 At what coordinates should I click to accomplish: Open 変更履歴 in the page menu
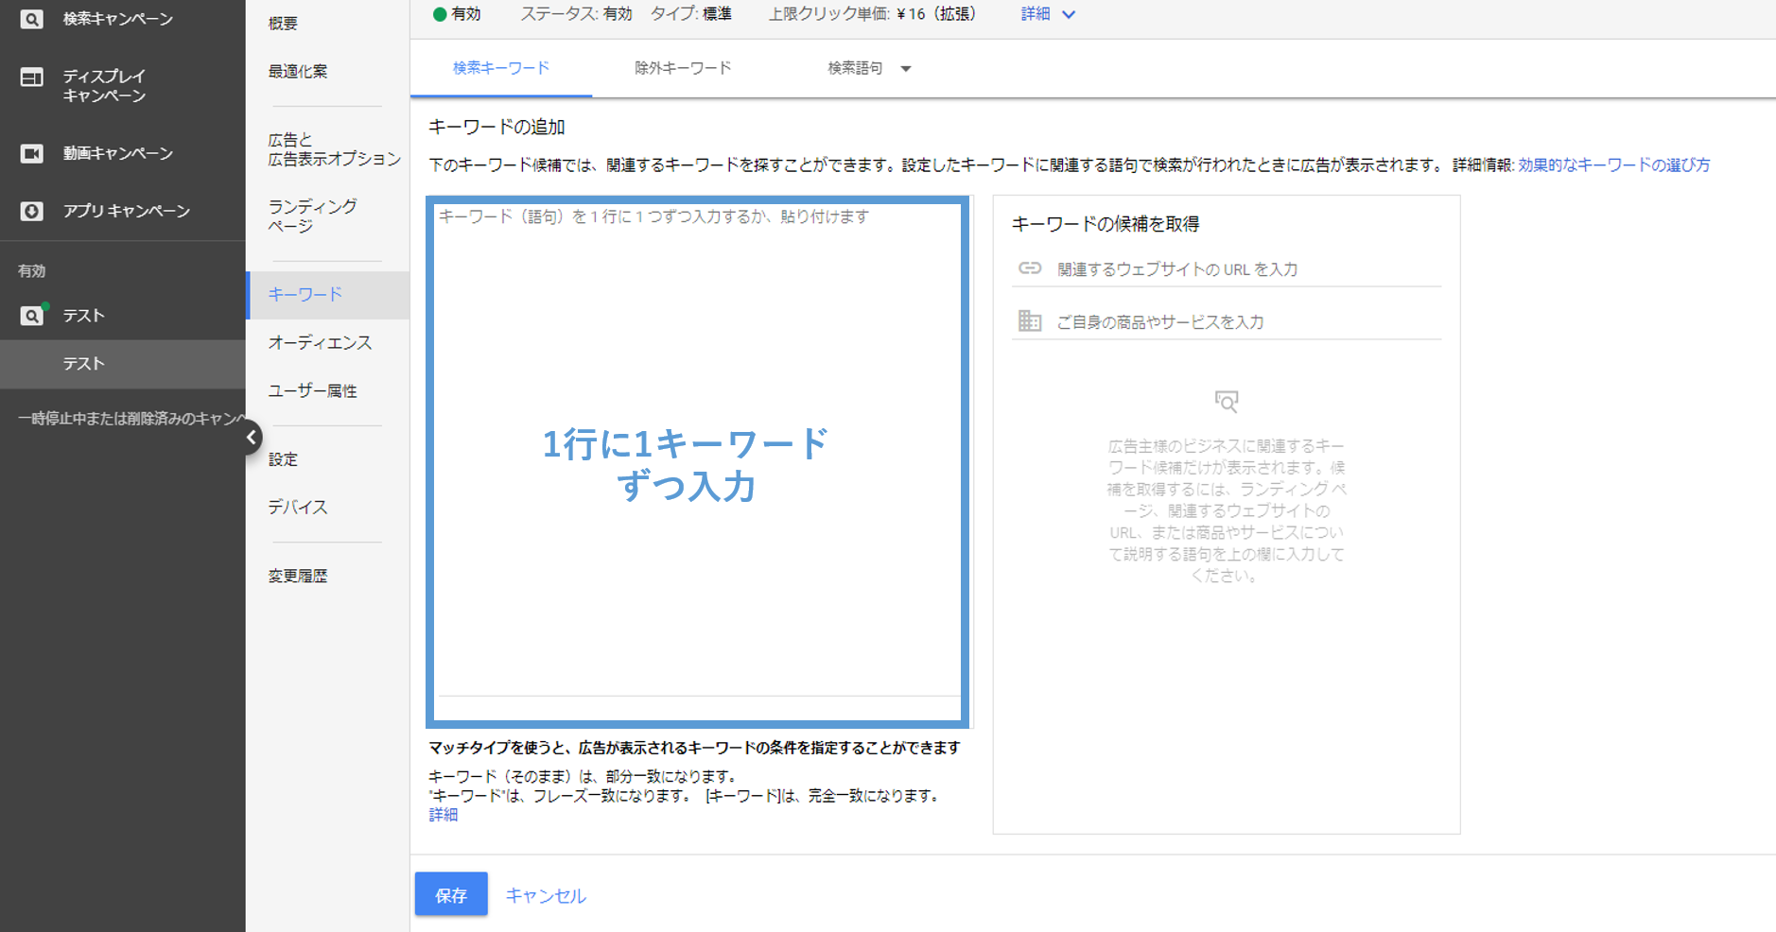pos(298,576)
